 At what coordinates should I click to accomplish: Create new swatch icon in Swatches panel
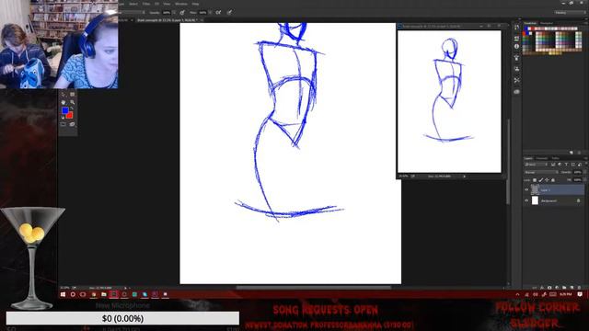coord(572,153)
